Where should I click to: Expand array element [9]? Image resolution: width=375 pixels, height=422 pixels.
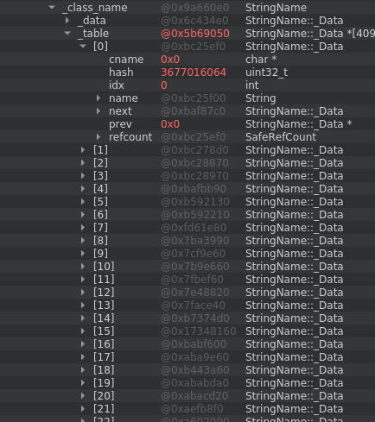pyautogui.click(x=83, y=254)
